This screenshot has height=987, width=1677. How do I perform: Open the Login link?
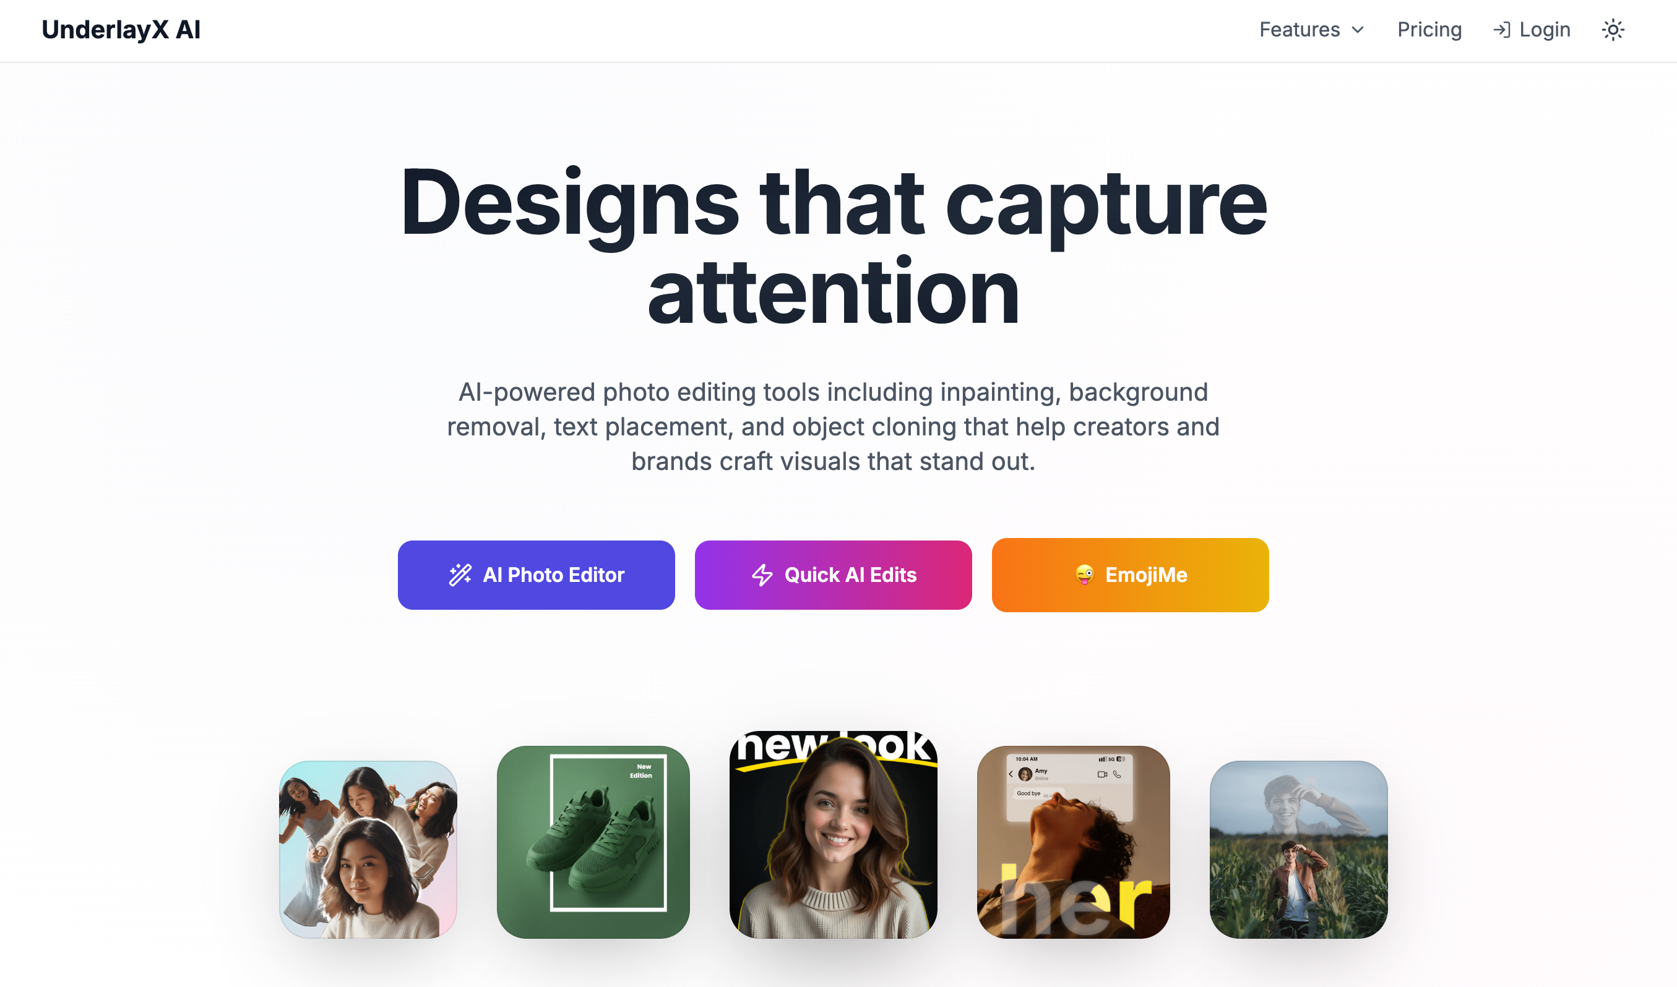pos(1531,30)
